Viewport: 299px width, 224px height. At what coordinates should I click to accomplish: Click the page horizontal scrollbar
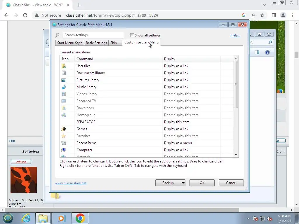(122, 210)
